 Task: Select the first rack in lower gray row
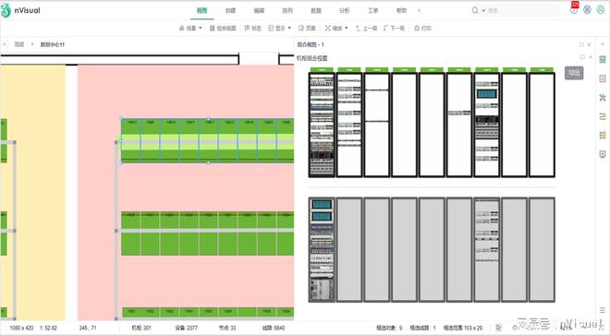[x=322, y=250]
